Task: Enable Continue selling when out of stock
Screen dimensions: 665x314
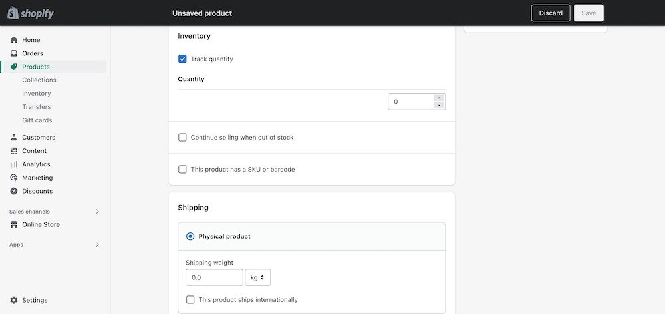Action: [182, 138]
